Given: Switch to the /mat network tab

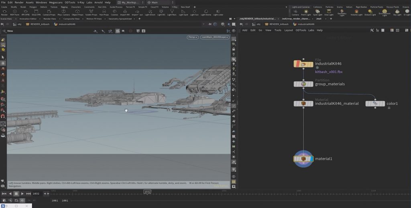Looking at the screenshot, I should pyautogui.click(x=319, y=19).
